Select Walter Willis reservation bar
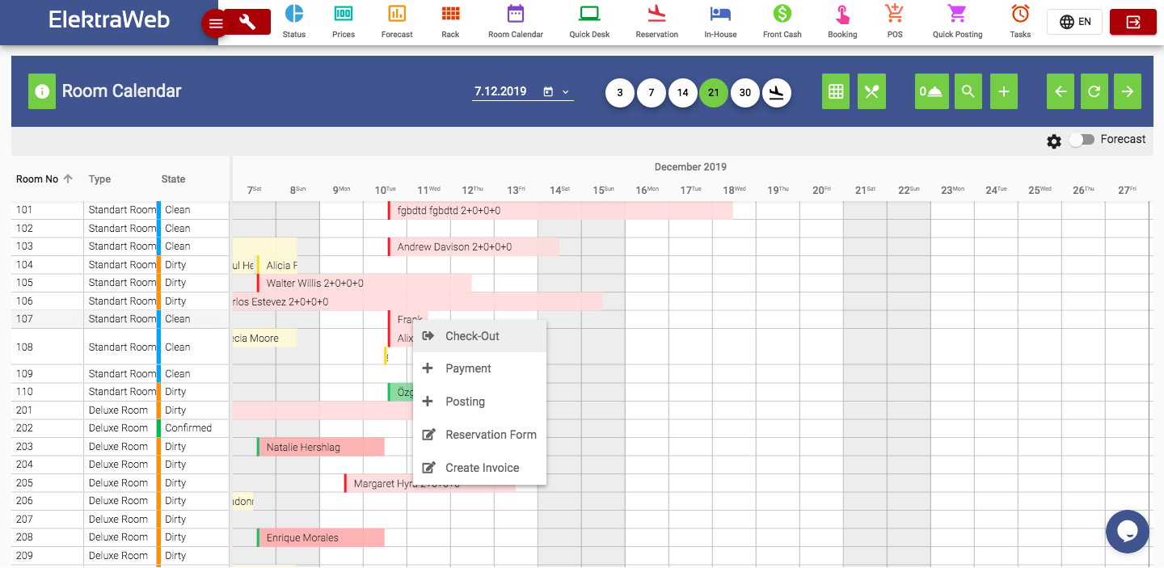Screen dimensions: 1164x568 coord(365,283)
